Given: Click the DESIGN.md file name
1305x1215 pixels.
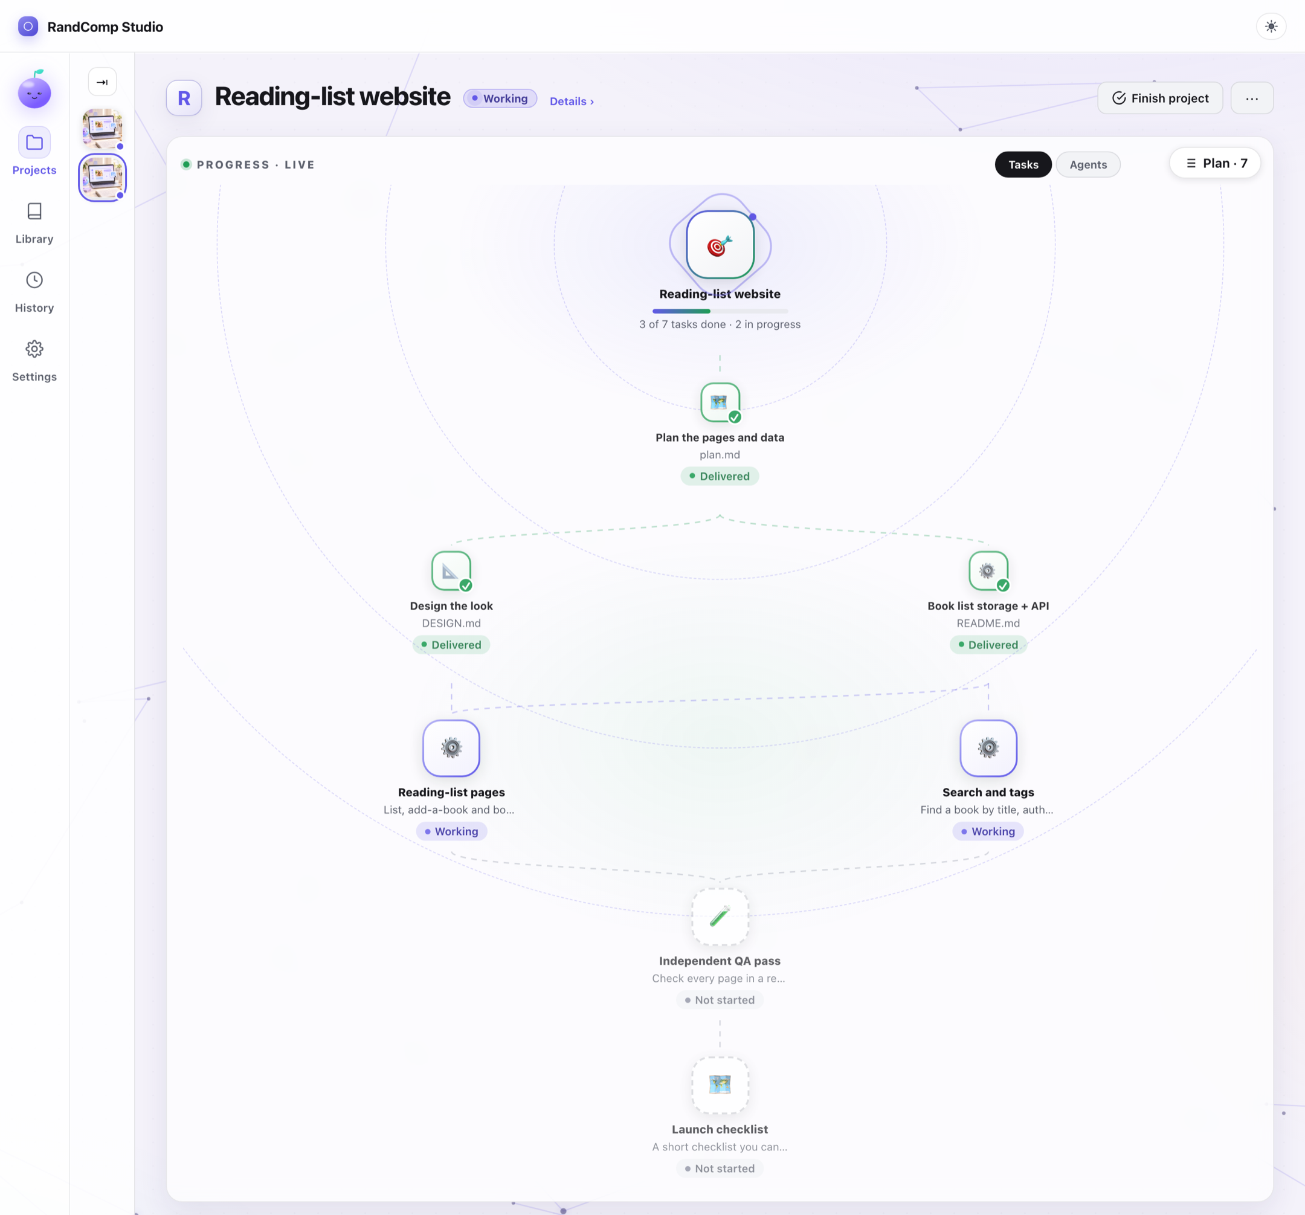Looking at the screenshot, I should point(451,623).
